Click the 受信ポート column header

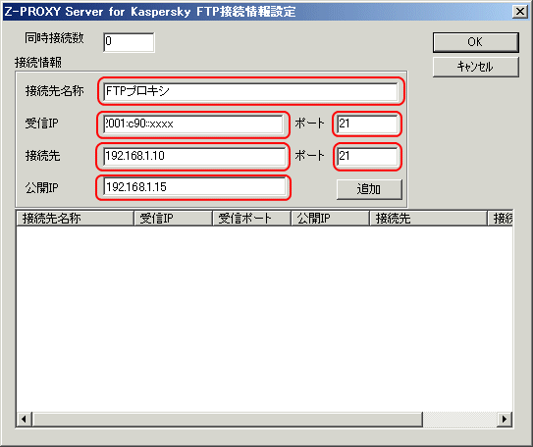(251, 219)
